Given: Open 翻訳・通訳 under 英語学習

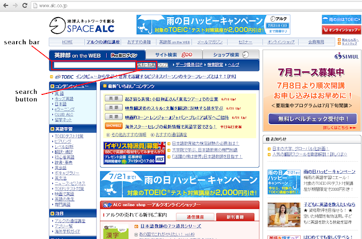Looking at the screenshot, I should tap(63, 152).
